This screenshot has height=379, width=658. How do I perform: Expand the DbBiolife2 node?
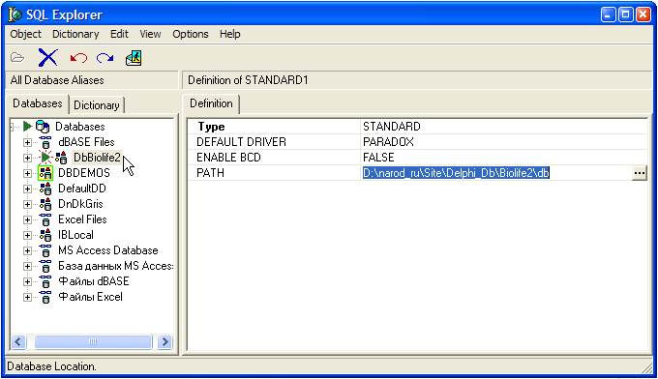[27, 158]
